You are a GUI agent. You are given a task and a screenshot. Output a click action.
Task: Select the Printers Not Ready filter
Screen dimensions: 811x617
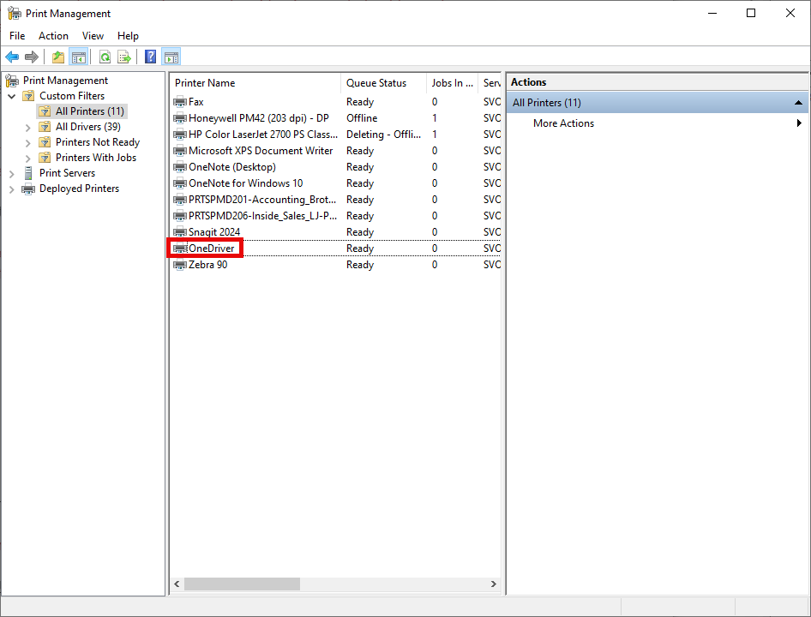click(98, 142)
